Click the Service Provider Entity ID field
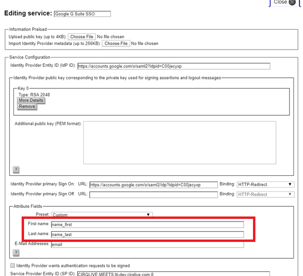 (173, 274)
